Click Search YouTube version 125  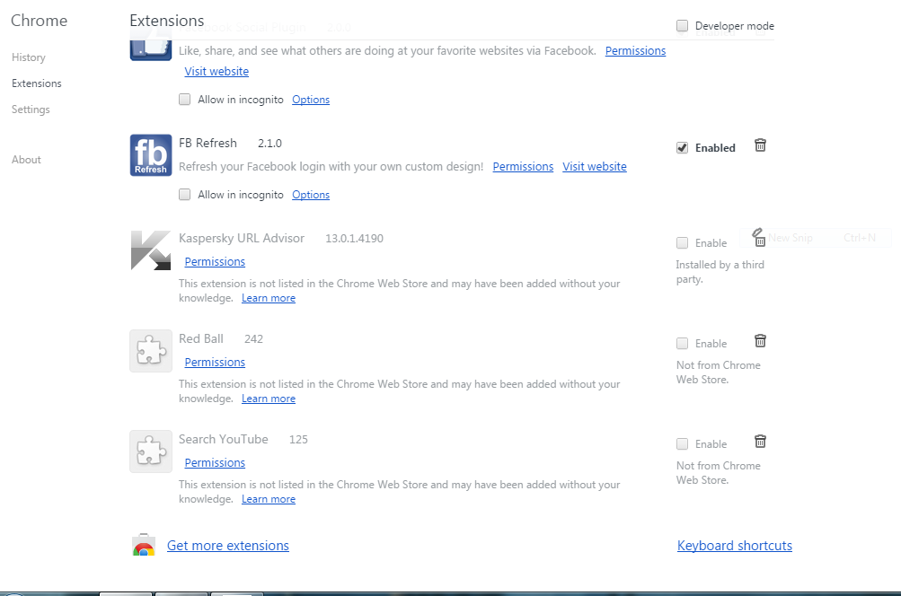point(298,439)
